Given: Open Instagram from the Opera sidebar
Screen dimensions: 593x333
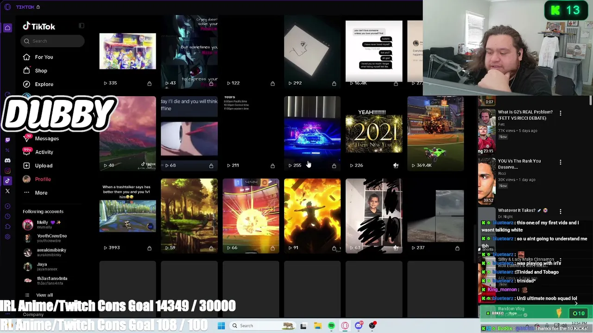Looking at the screenshot, I should coord(7,171).
